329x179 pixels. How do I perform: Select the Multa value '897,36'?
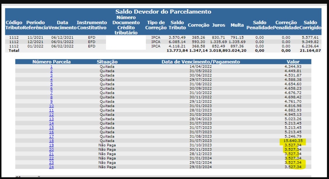pos(237,46)
